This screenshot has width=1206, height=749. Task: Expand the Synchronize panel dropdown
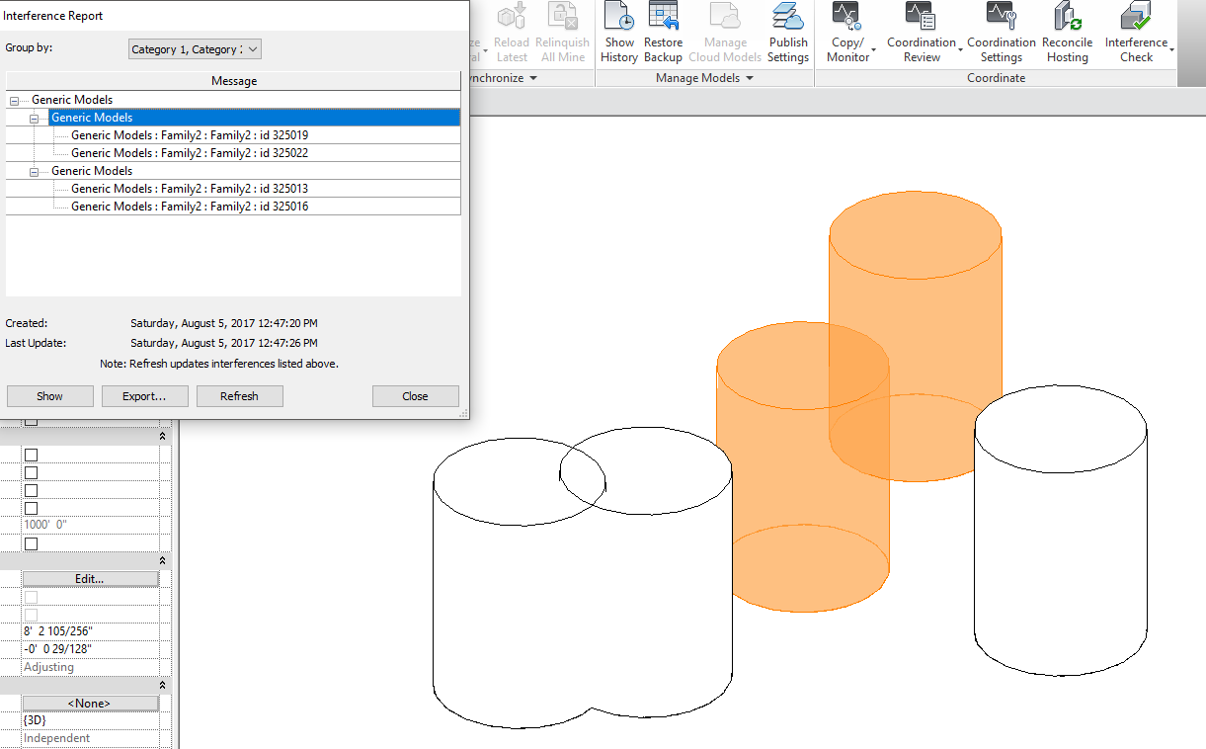click(x=533, y=78)
